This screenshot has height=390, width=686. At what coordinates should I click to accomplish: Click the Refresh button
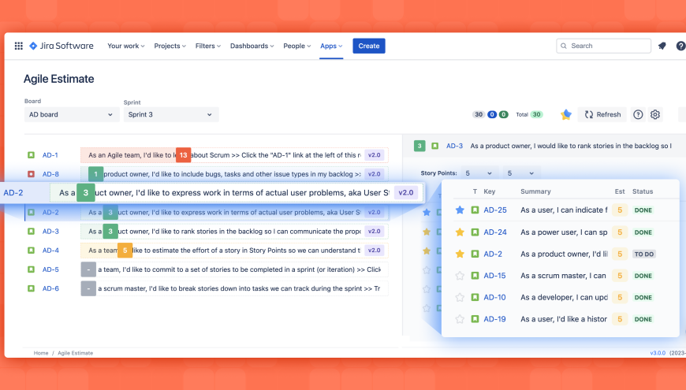pos(602,114)
